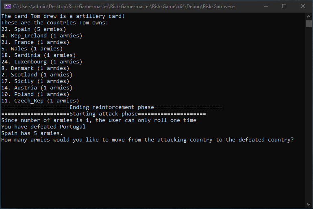The height and width of the screenshot is (209, 313).
Task: Maximize the Risk-Game console window
Action: (284, 6)
